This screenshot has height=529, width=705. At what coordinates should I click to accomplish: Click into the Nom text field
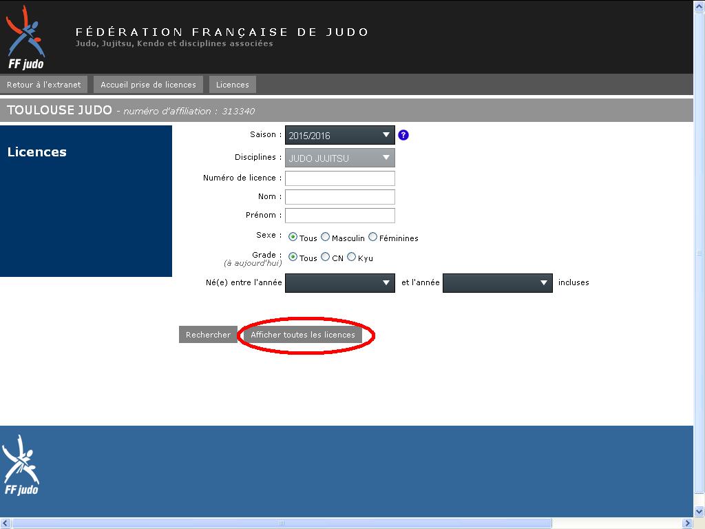tap(339, 197)
